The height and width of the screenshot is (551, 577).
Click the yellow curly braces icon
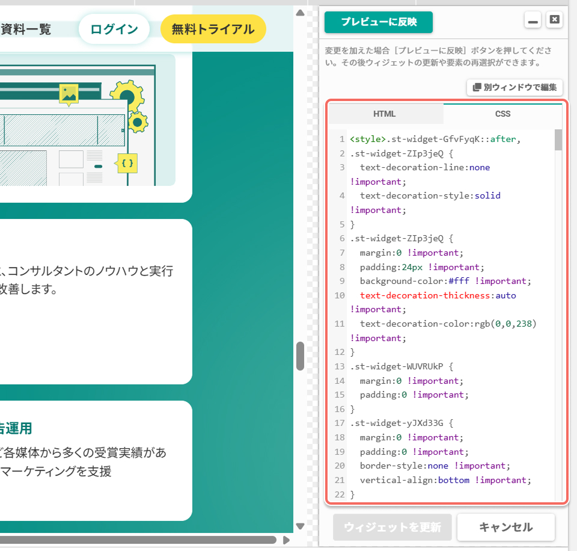tap(127, 163)
